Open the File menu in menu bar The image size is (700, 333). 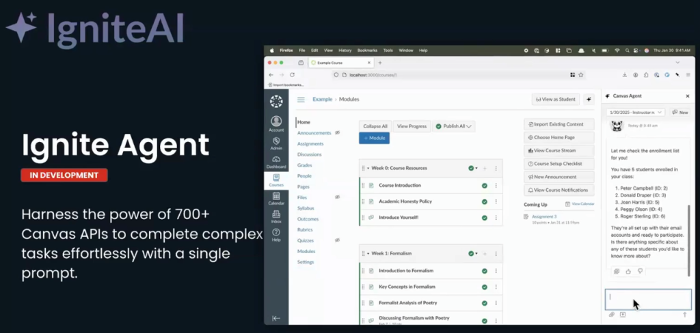click(x=301, y=50)
